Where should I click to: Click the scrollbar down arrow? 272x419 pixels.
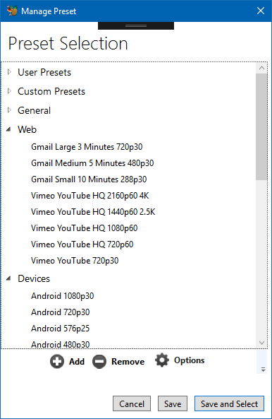click(x=261, y=343)
